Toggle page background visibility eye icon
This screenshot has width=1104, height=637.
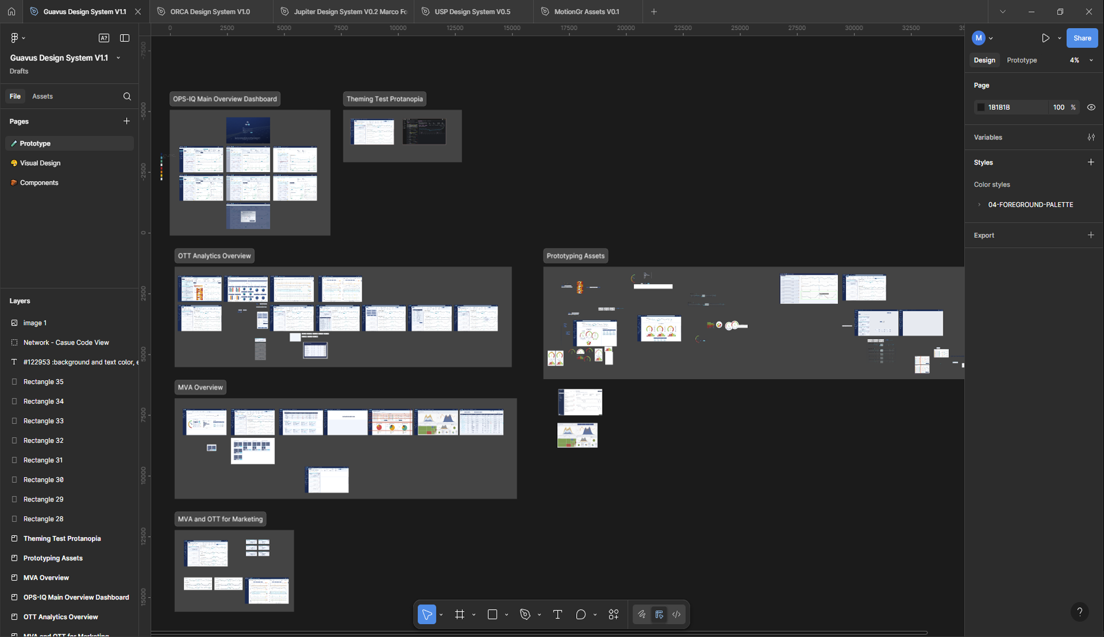click(x=1091, y=107)
